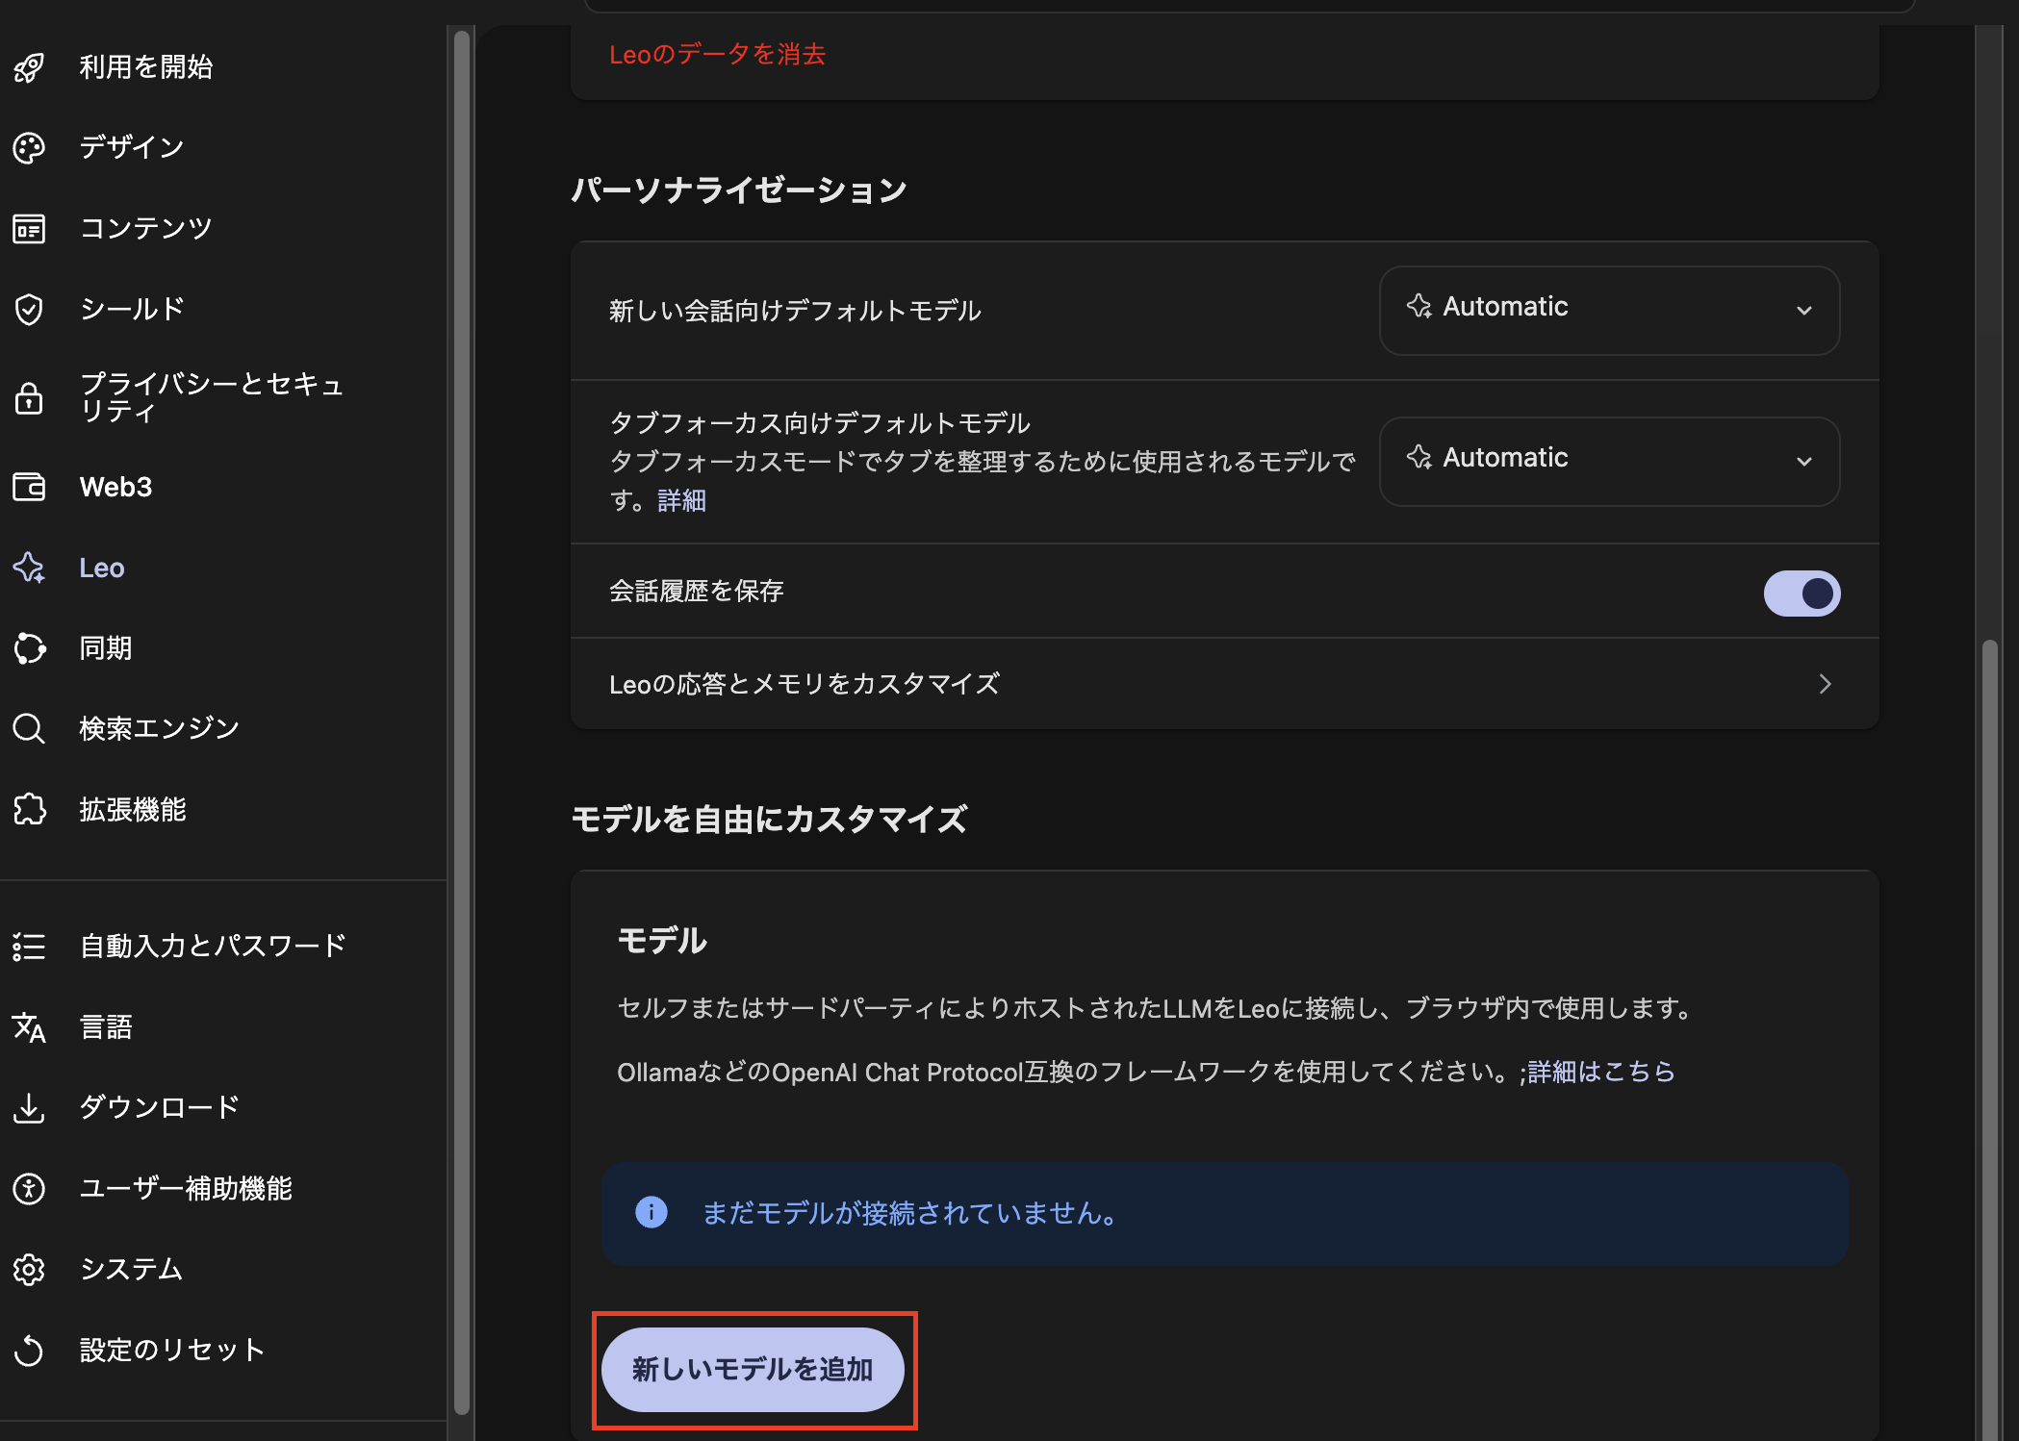
Task: Open 自動入力とパスワード settings
Action: (213, 947)
